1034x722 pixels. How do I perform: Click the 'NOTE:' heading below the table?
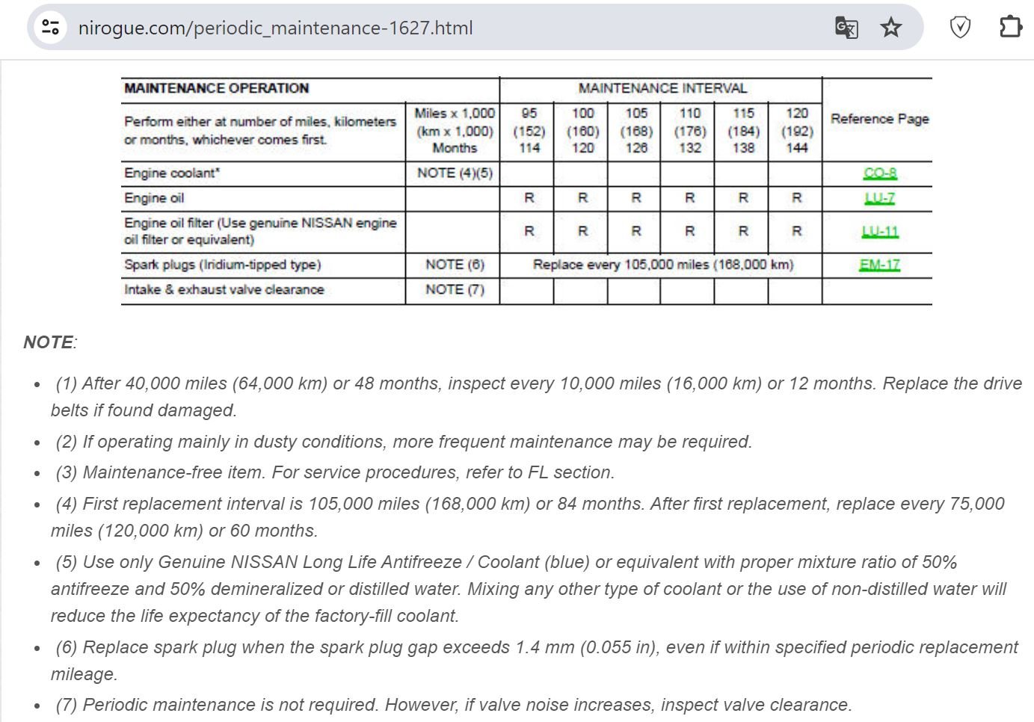click(x=50, y=342)
